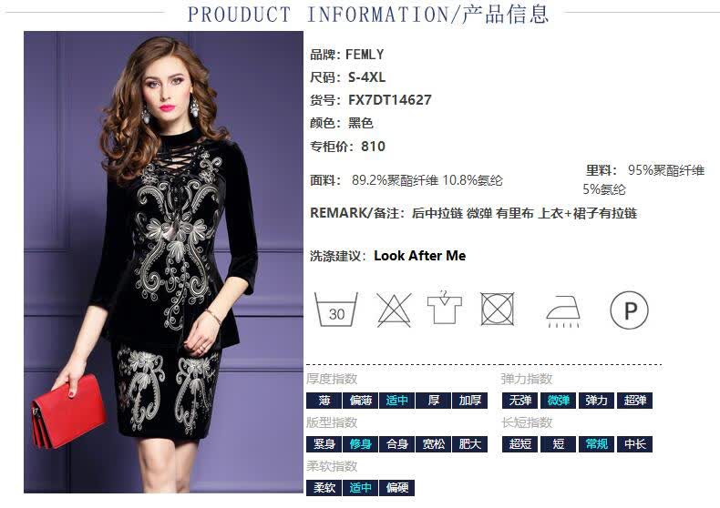Click the 紧身 fit box
Viewport: 720px width, 508px height.
[x=324, y=443]
